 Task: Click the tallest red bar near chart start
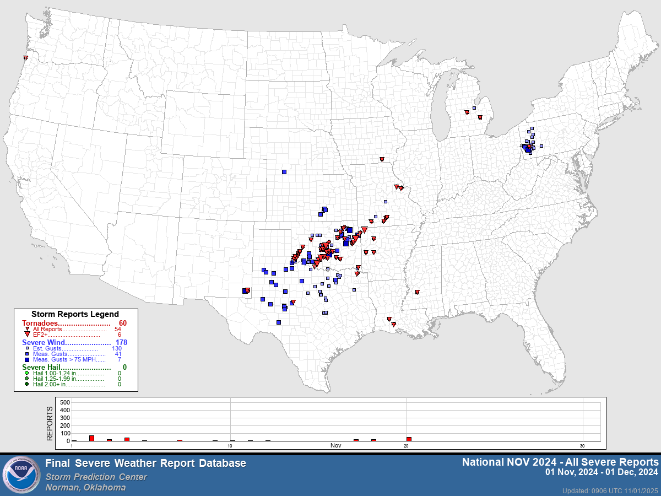point(92,438)
